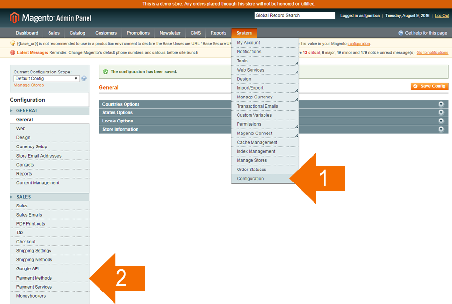Click the System menu tab
This screenshot has width=452, height=304.
[x=244, y=33]
